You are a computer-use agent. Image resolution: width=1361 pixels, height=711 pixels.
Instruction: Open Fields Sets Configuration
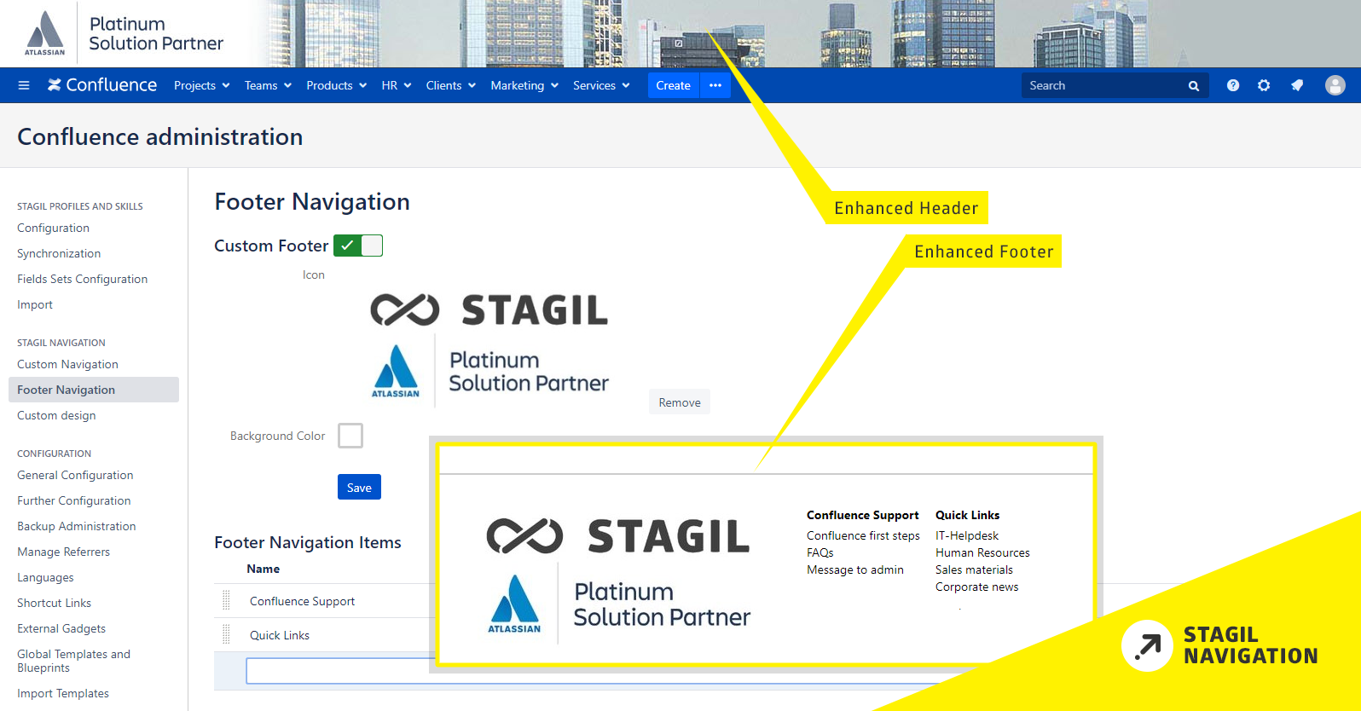(x=82, y=279)
